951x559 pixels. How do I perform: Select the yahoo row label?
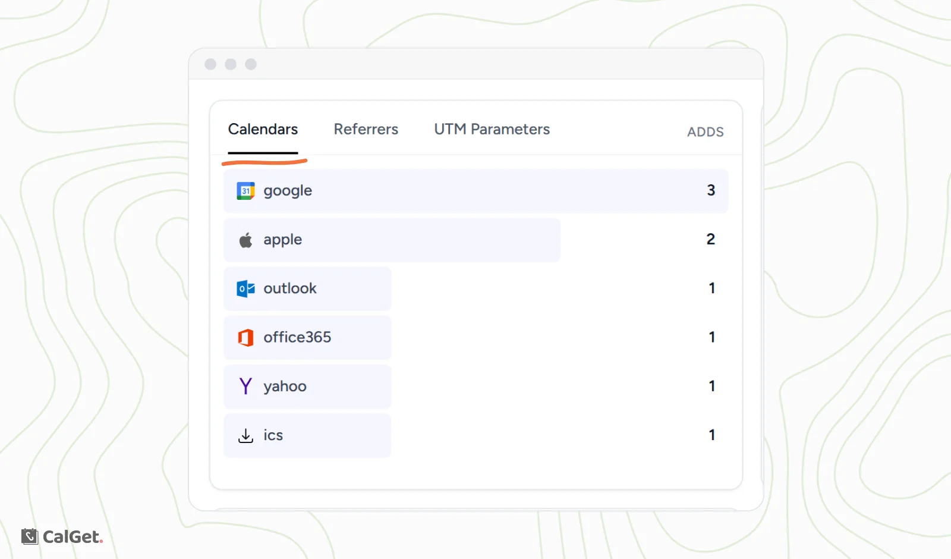285,387
